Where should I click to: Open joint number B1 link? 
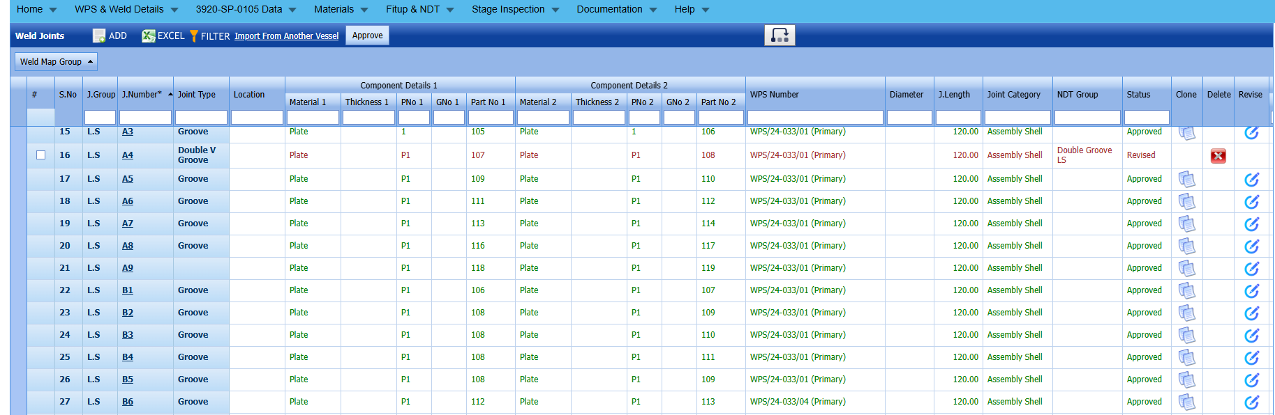(x=128, y=290)
